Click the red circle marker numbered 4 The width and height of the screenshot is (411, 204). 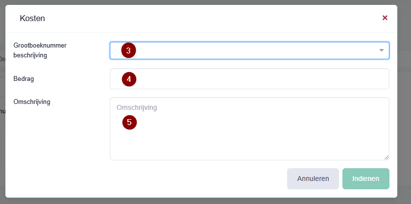tap(129, 79)
